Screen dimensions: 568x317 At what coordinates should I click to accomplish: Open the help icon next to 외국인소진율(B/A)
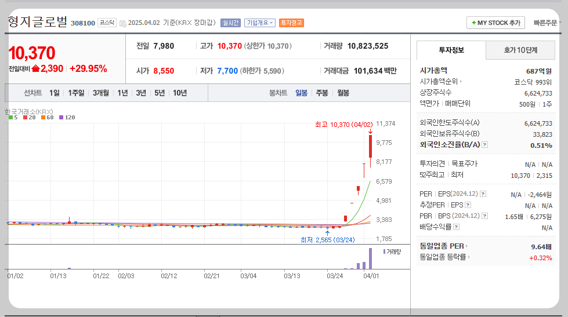(x=484, y=145)
